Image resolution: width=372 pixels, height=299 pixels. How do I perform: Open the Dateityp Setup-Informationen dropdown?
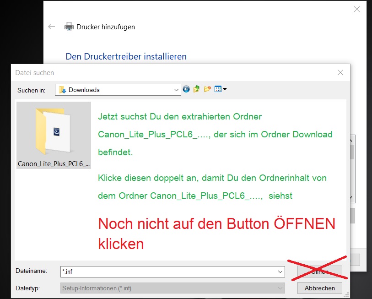173,288
